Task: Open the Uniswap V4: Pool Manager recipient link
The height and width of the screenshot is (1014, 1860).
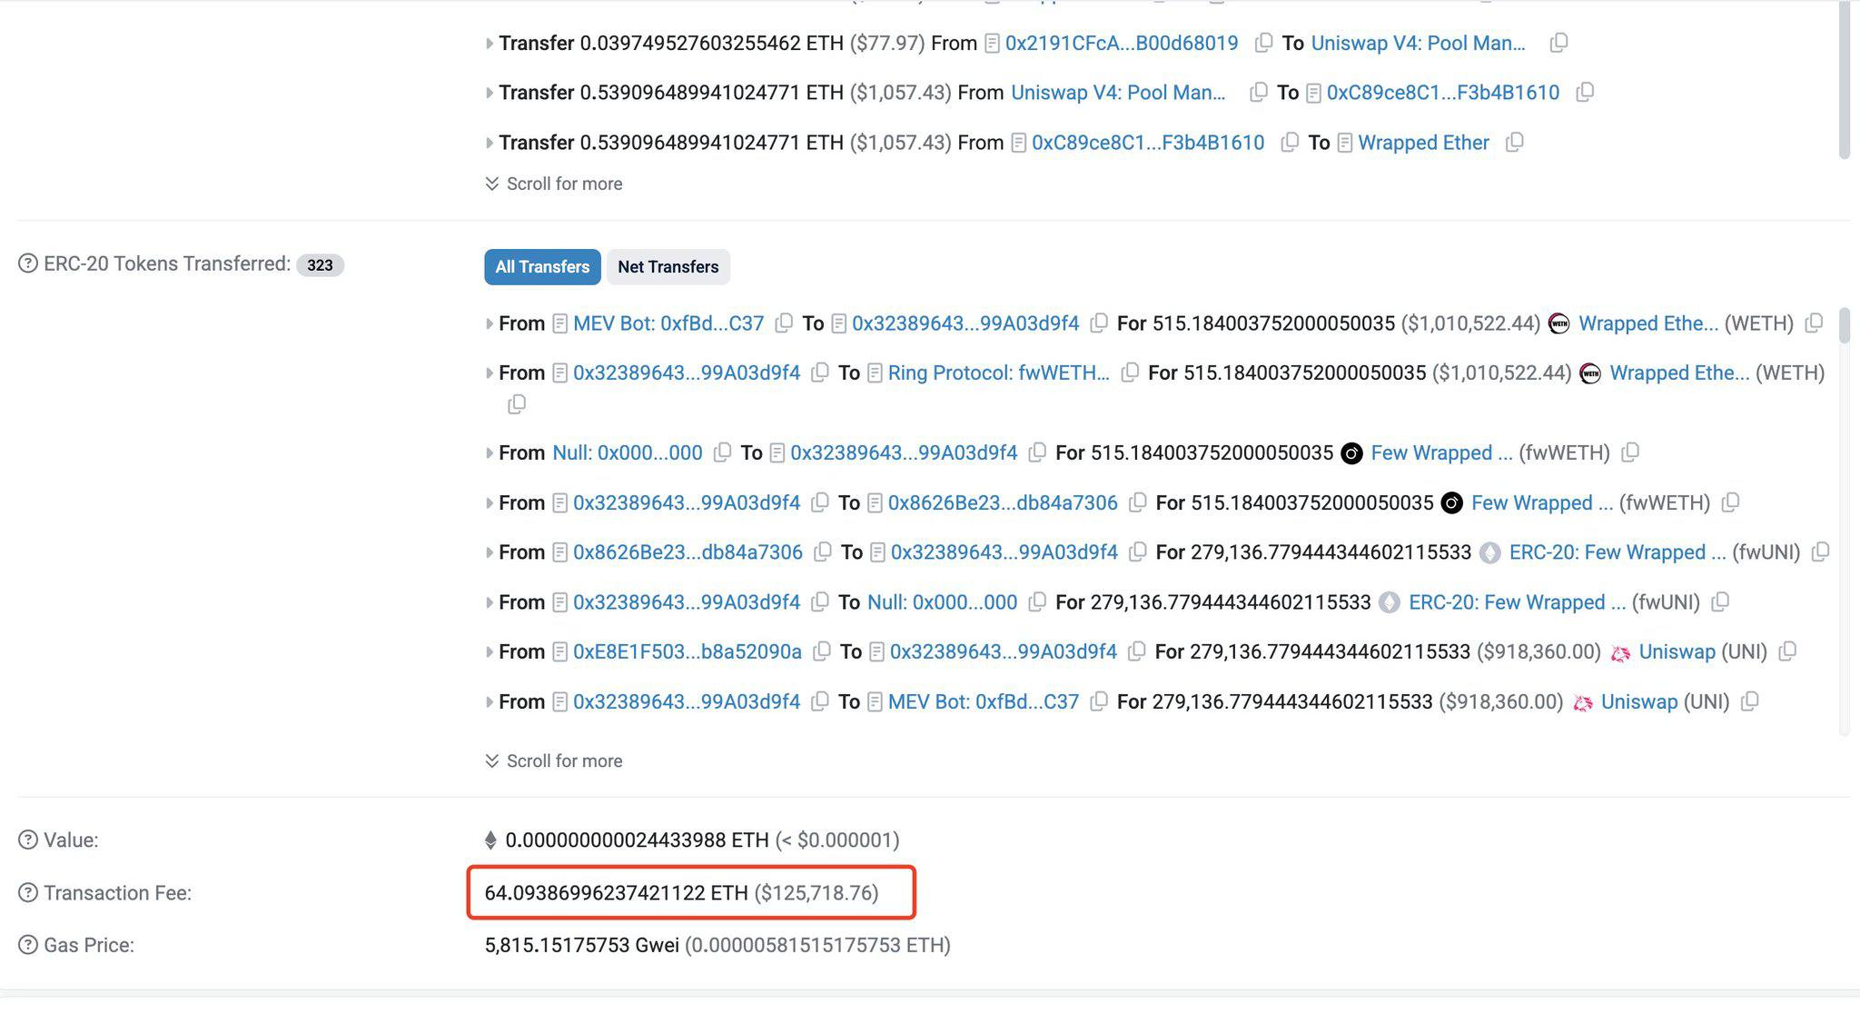Action: 1417,43
